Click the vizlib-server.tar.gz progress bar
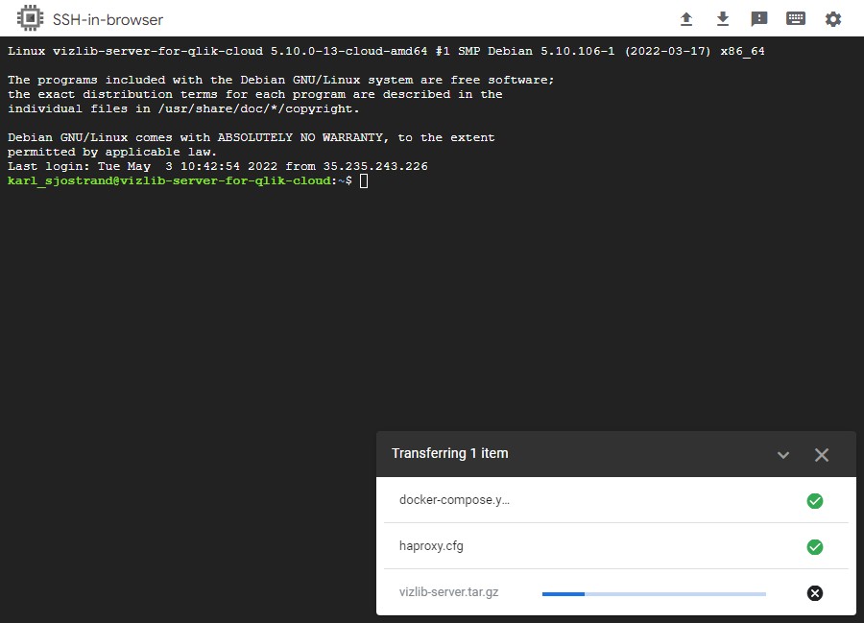The image size is (864, 623). 654,594
